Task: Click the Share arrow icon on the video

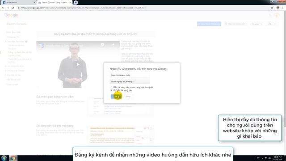Action: pyautogui.click(x=113, y=45)
